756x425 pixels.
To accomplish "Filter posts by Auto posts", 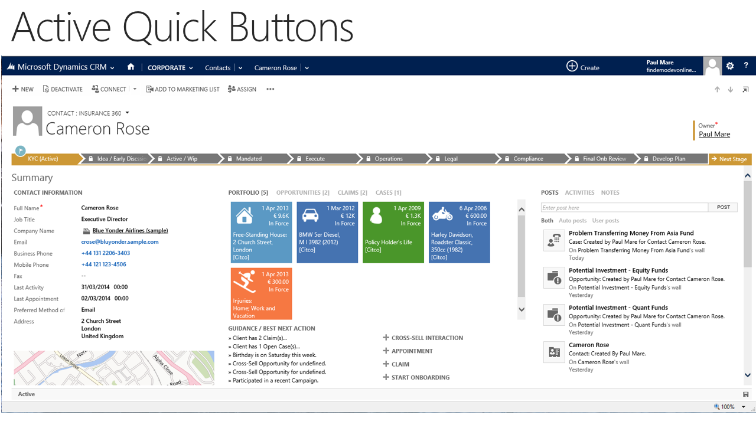I will tap(572, 221).
